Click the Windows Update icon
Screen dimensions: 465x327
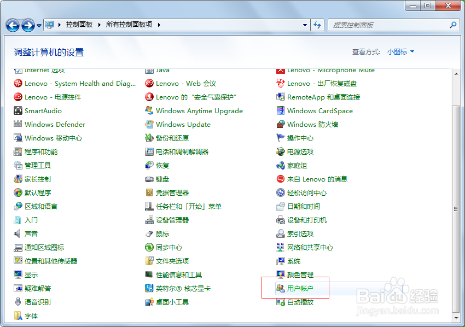point(149,124)
